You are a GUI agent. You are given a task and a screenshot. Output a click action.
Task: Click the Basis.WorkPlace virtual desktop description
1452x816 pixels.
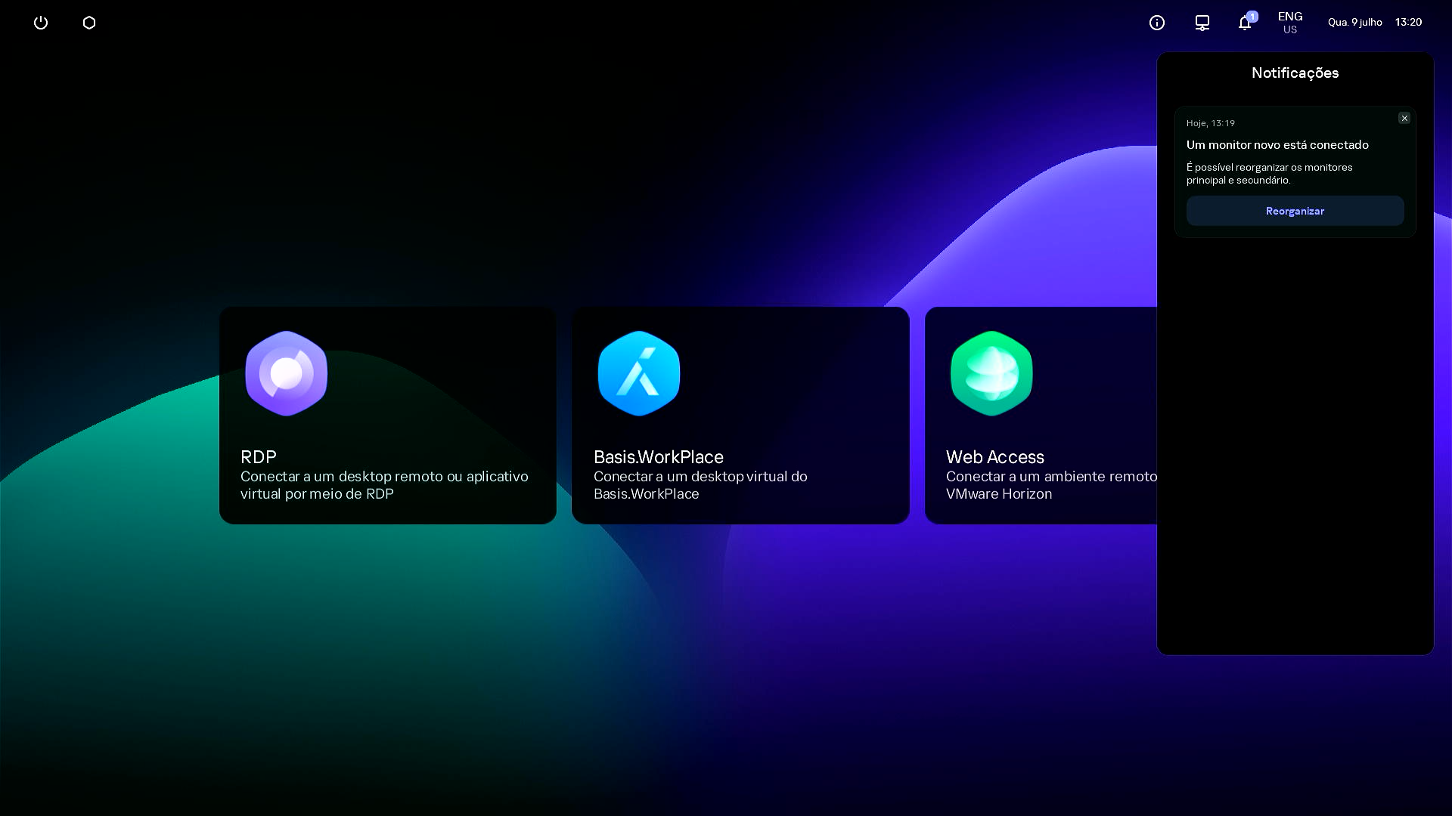point(700,485)
